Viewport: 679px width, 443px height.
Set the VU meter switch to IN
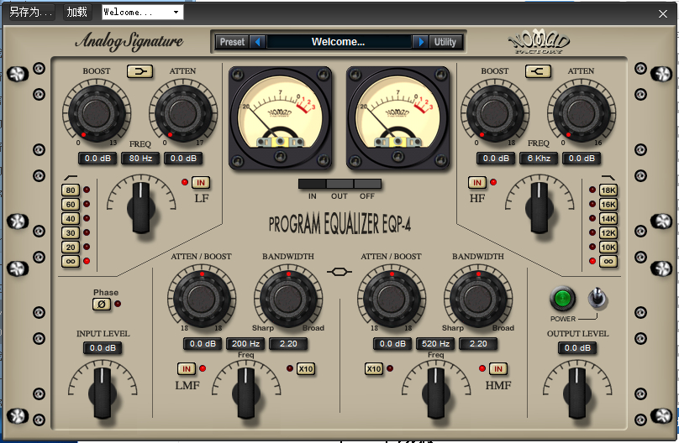313,184
